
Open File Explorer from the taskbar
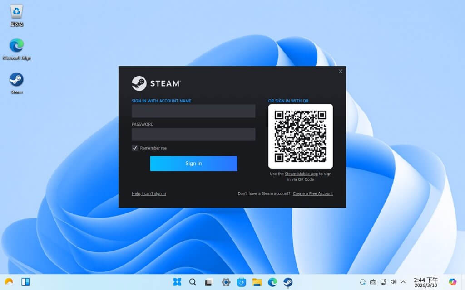(x=257, y=282)
